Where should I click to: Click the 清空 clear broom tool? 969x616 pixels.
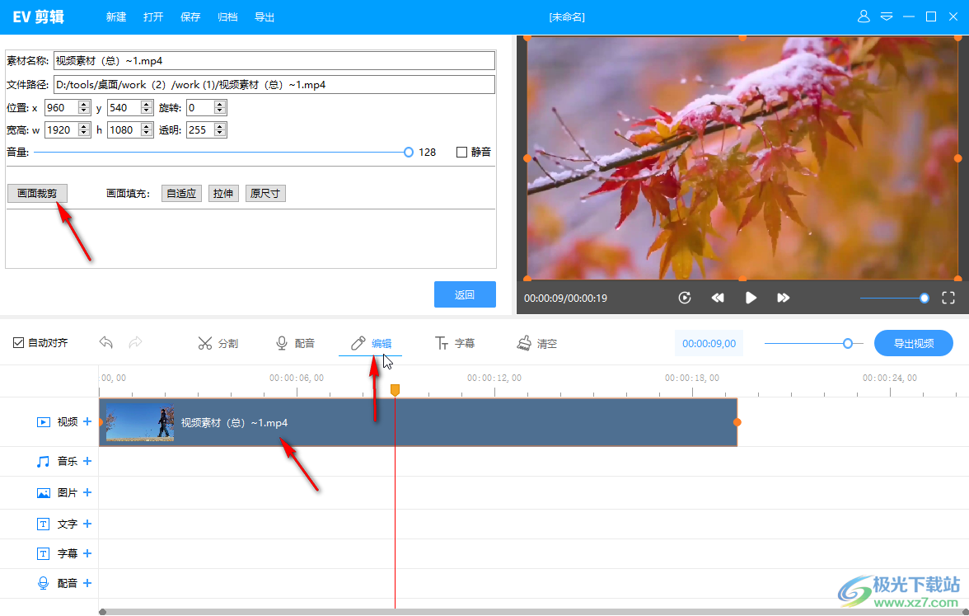(536, 343)
